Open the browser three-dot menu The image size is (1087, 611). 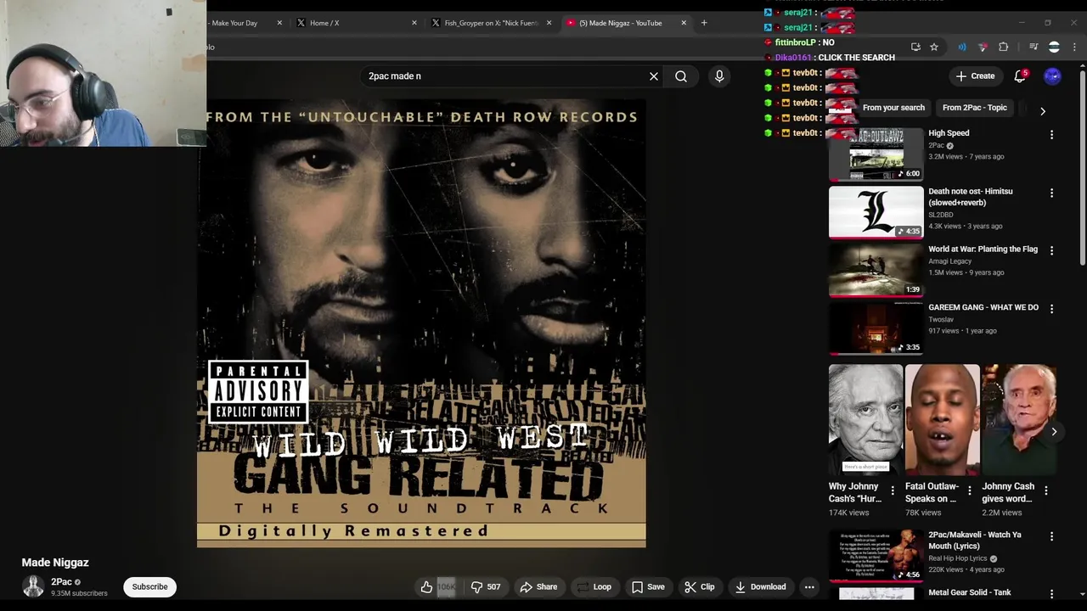1075,48
